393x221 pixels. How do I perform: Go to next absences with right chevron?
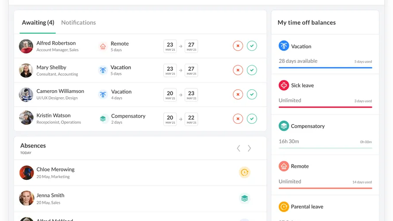click(249, 149)
